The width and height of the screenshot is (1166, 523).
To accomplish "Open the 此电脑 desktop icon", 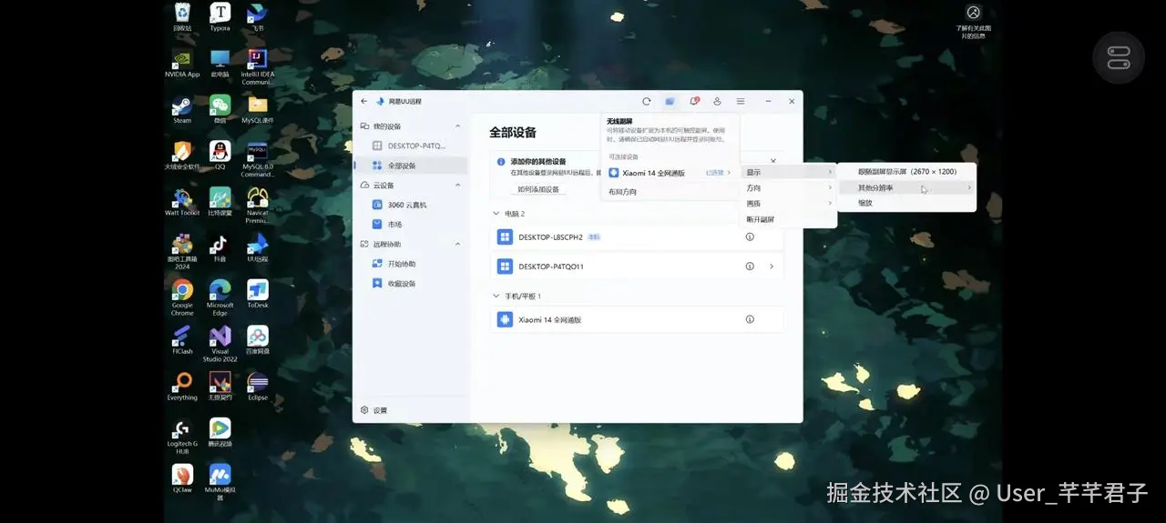I will point(220,64).
